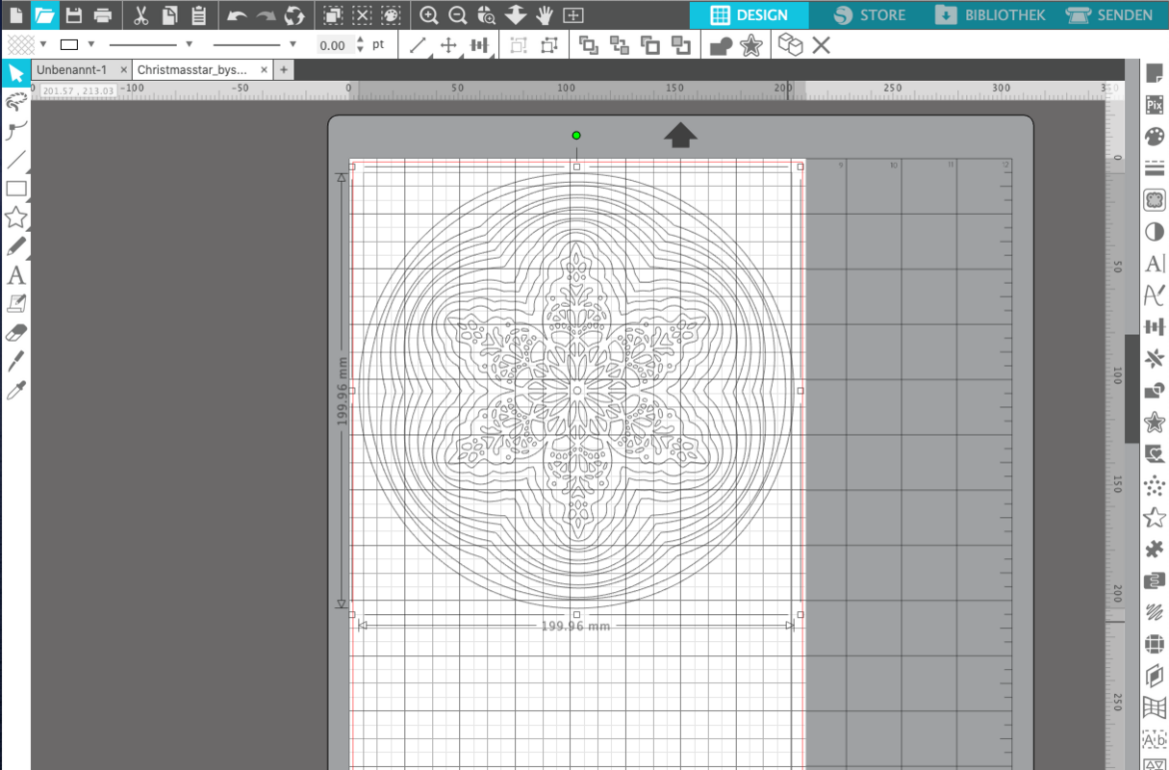Open the PixScan panel
The width and height of the screenshot is (1169, 770).
(1154, 106)
